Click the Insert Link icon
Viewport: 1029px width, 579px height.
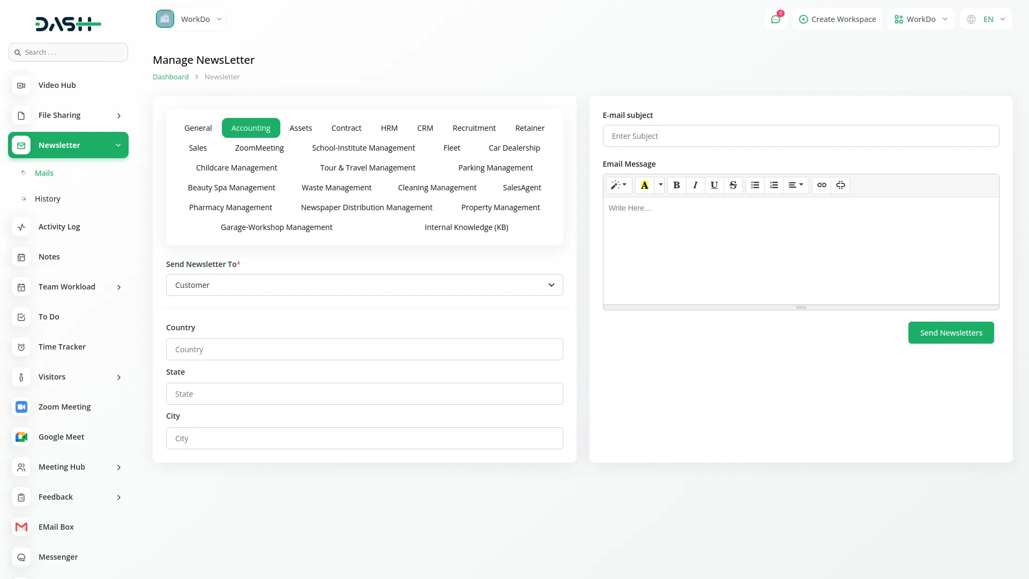pyautogui.click(x=822, y=185)
